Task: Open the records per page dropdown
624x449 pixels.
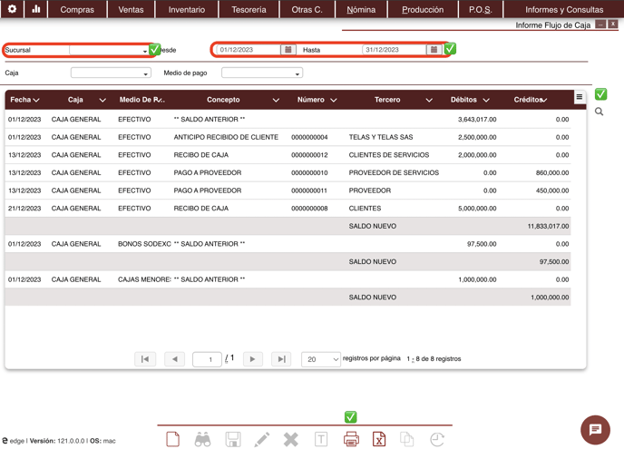Action: click(x=321, y=359)
